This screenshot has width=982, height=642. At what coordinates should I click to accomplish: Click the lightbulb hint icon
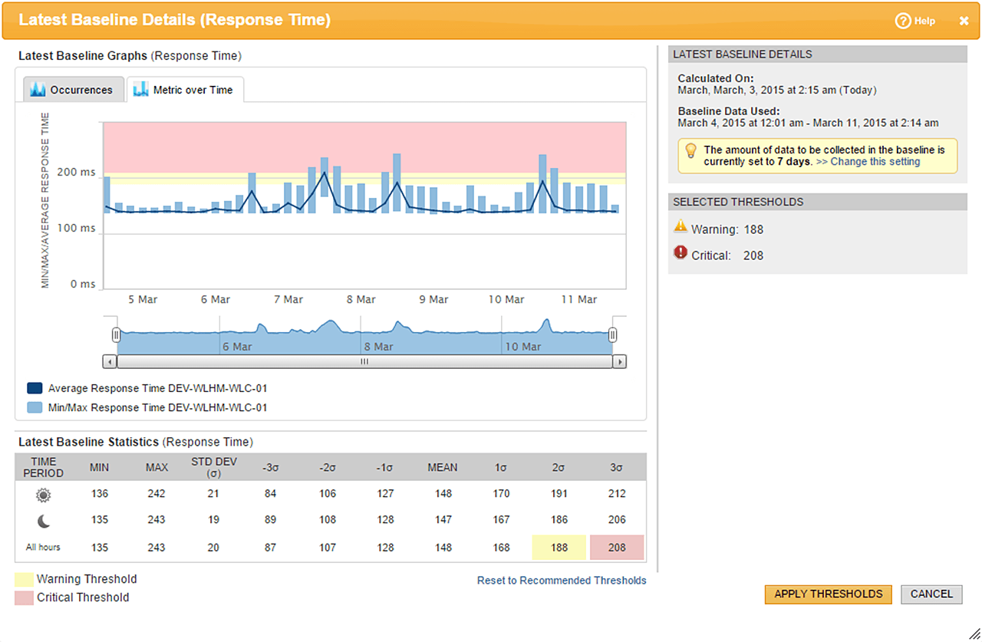[690, 150]
